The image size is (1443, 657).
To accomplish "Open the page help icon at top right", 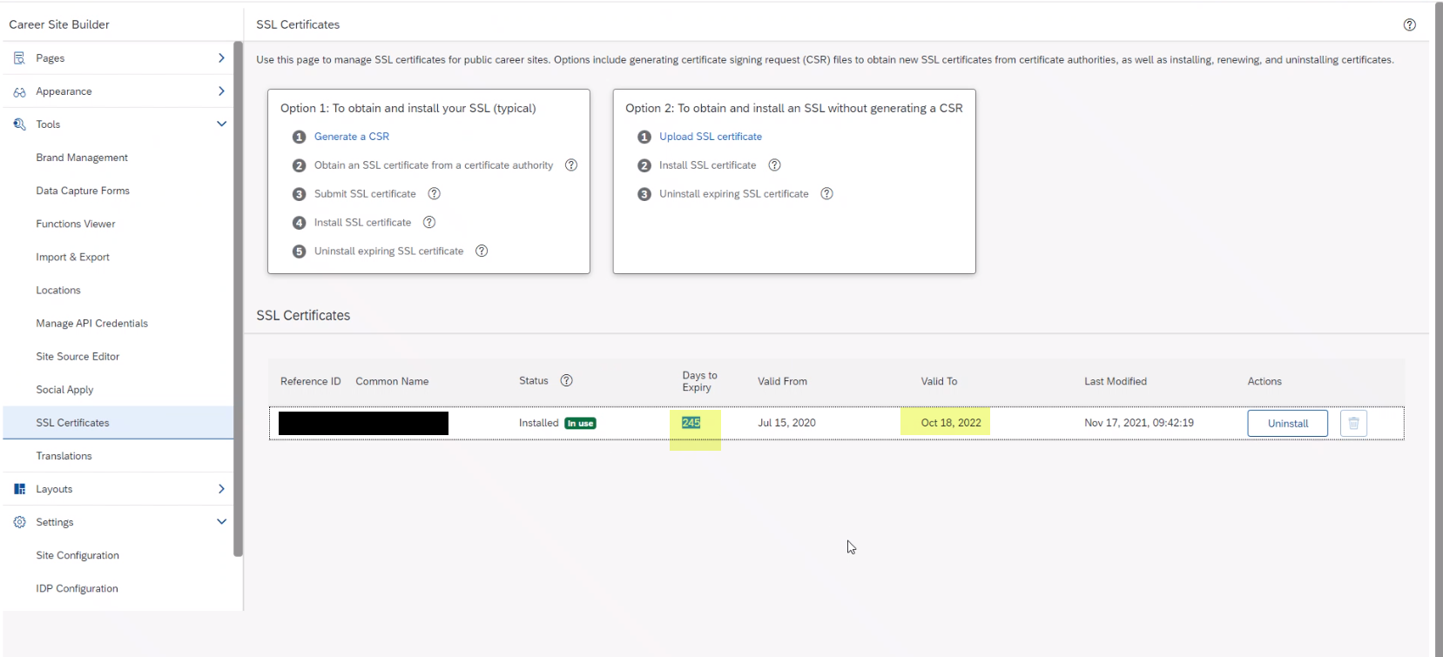I will (x=1409, y=24).
